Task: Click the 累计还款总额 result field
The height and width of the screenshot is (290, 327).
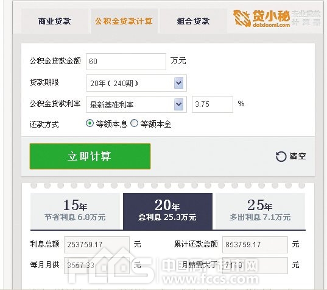Action: [x=255, y=245]
